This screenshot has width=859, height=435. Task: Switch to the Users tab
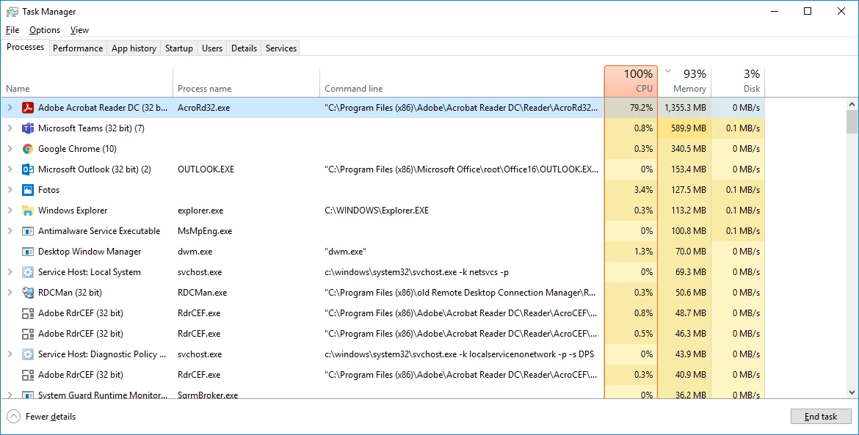(212, 48)
